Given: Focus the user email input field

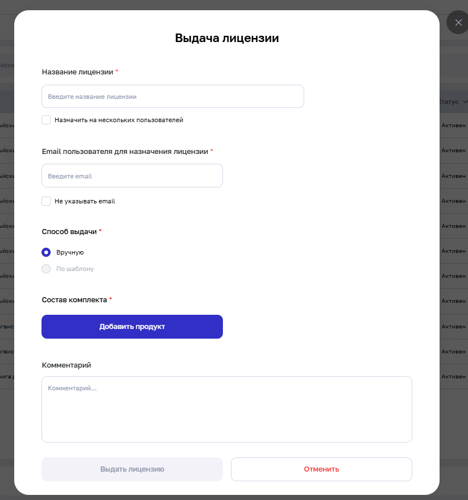Looking at the screenshot, I should 132,176.
